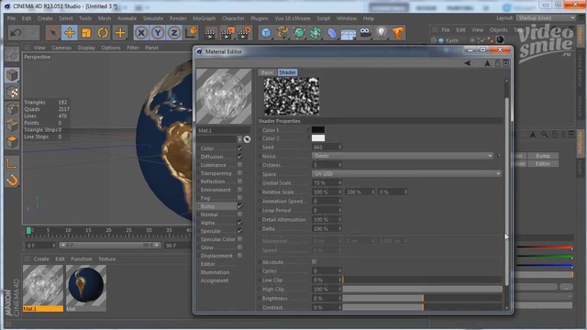Enable the Luminance channel checkbox
This screenshot has width=587, height=330.
point(239,165)
